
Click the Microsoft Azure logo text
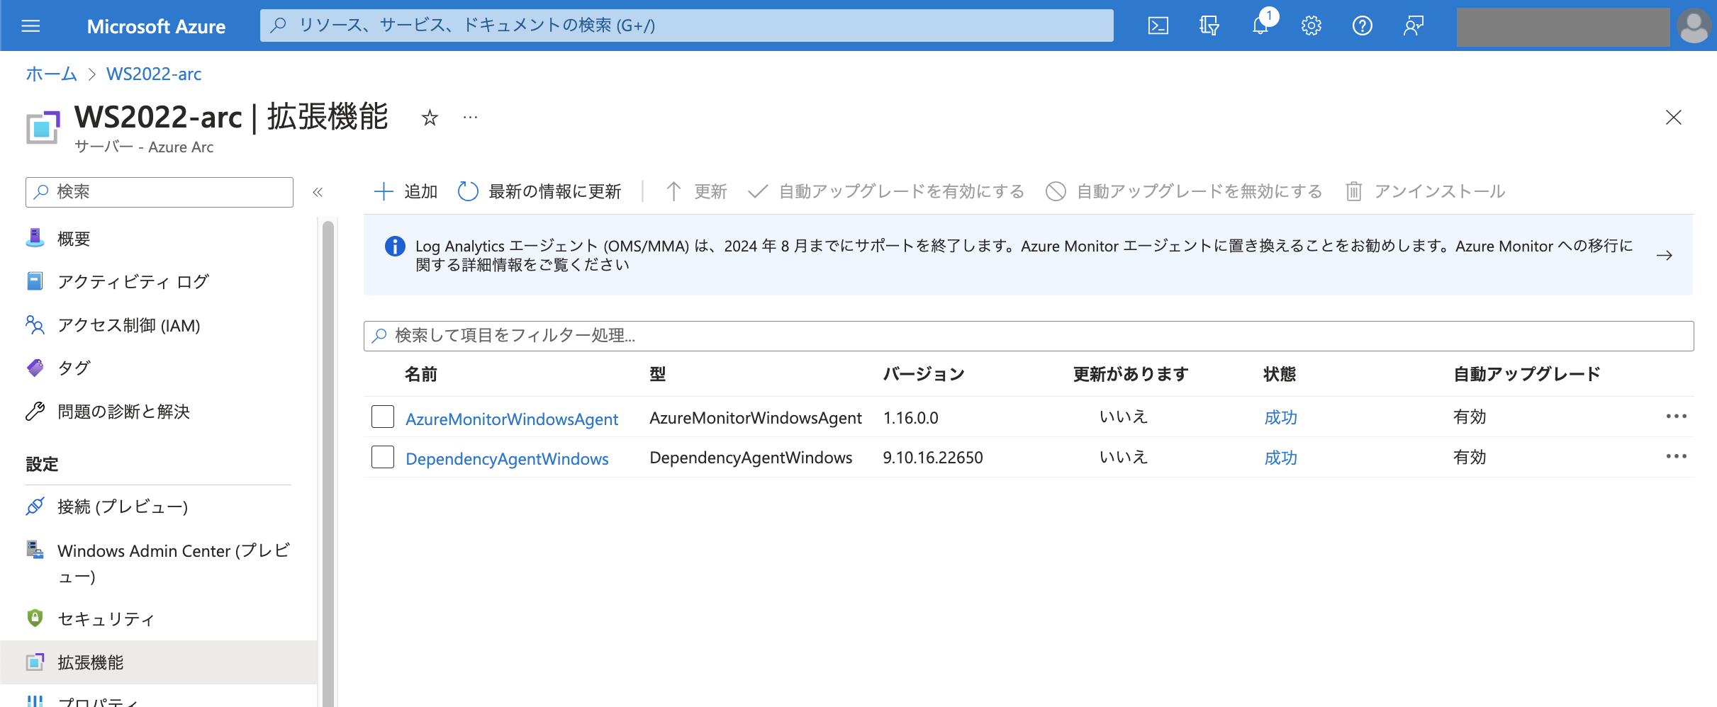(156, 26)
